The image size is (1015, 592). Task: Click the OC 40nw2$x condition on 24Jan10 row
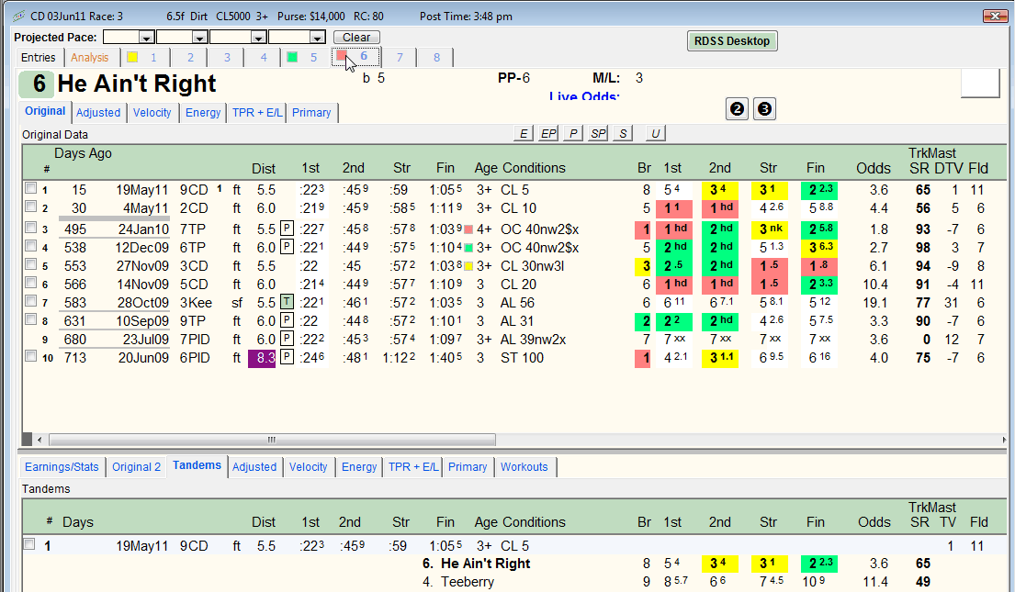pyautogui.click(x=540, y=229)
